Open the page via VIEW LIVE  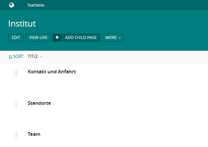point(38,38)
